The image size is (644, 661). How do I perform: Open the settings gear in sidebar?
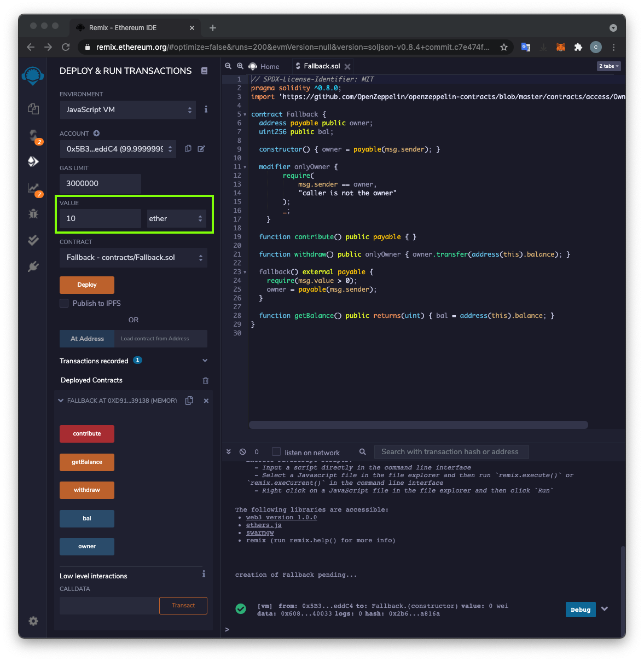click(x=33, y=621)
